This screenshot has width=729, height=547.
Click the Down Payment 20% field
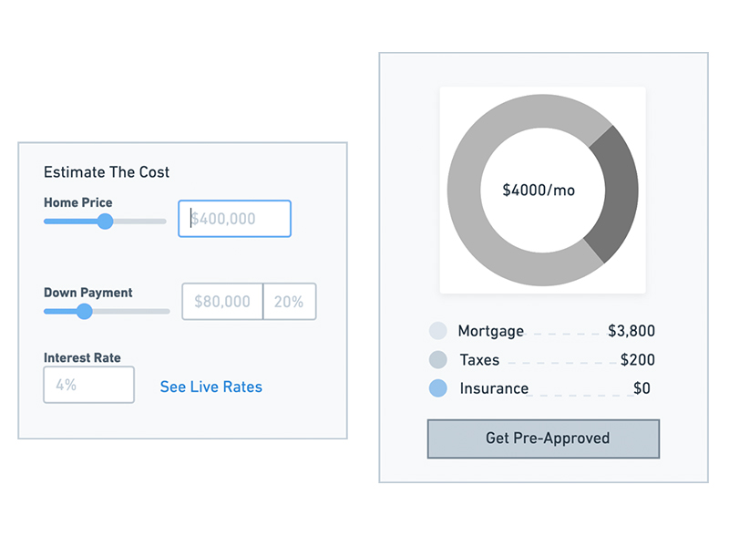[289, 302]
